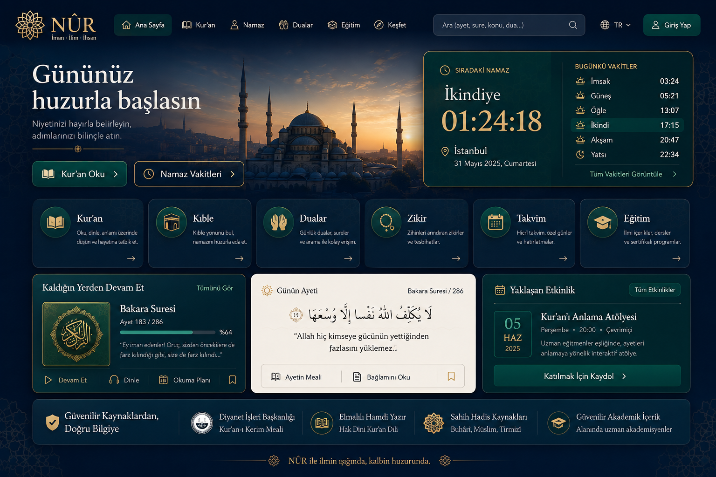Screen dimensions: 716x477
Task: Click the arrow on the Zikir card
Action: pos(456,259)
